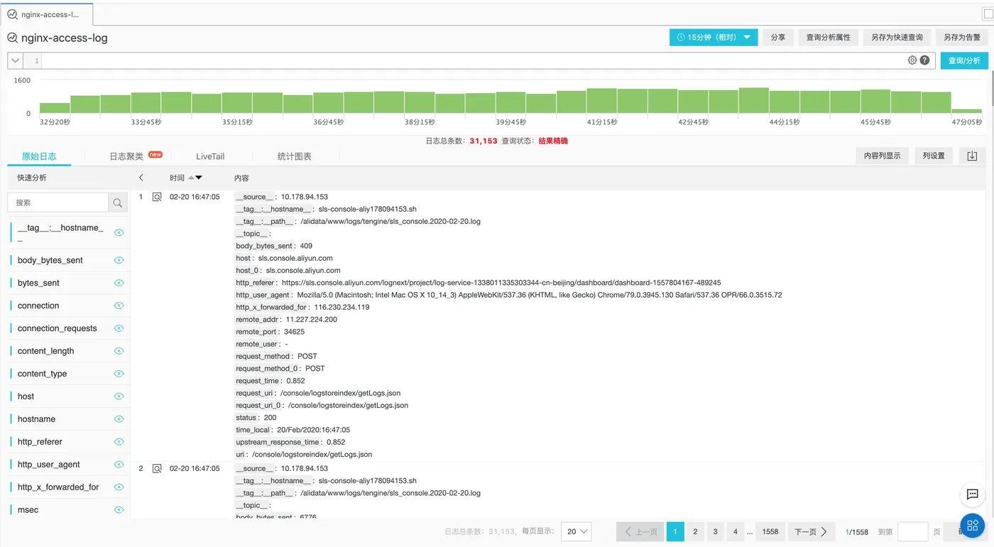This screenshot has height=547, width=994.
Task: Click the logstore icon beside nginx-access-log title
Action: click(13, 38)
